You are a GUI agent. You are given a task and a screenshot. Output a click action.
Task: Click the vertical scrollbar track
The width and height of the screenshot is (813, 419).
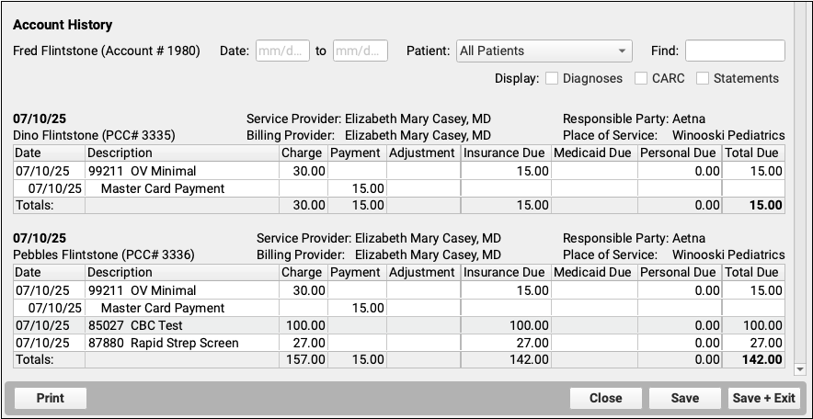coord(799,181)
